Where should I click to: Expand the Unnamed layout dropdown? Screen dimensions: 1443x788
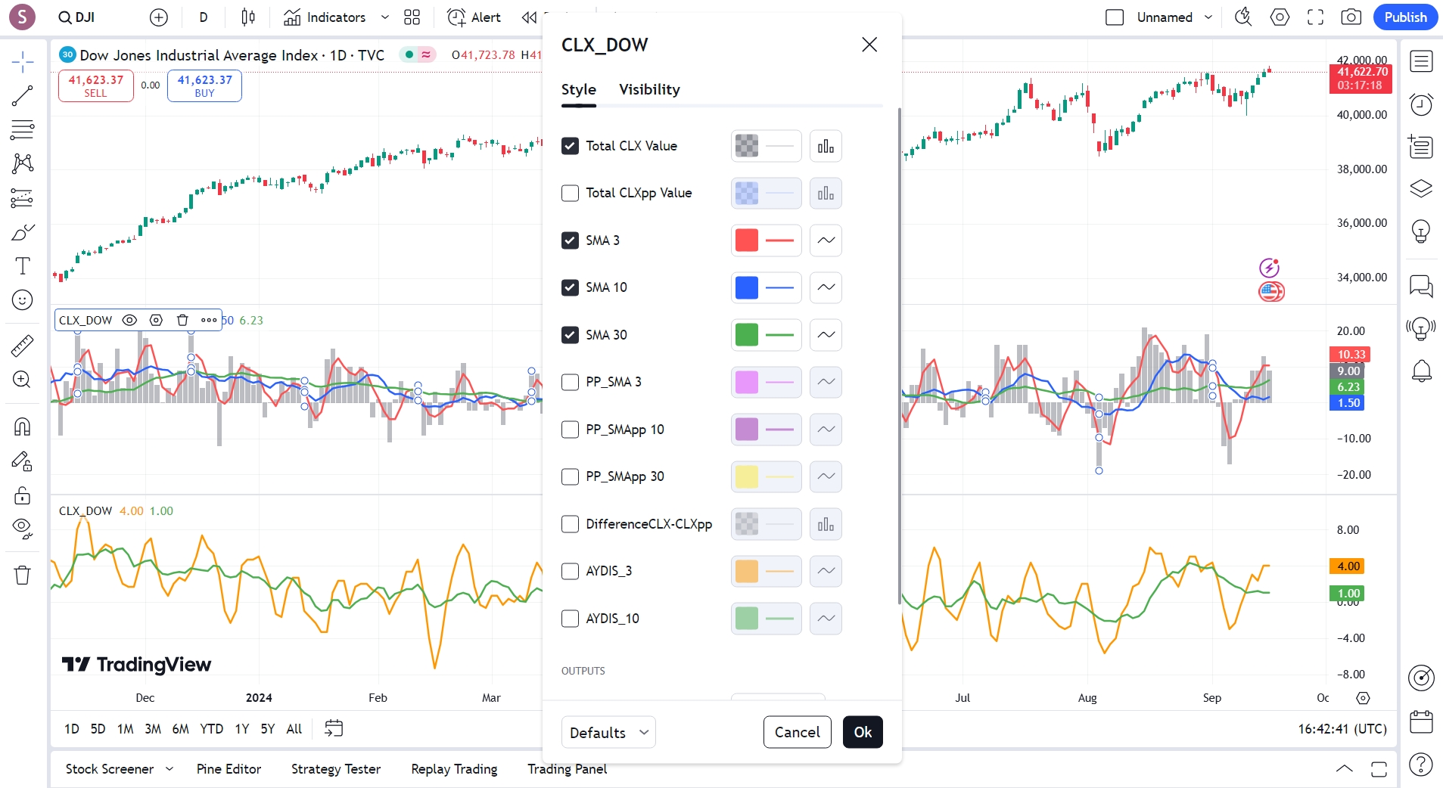(x=1208, y=17)
